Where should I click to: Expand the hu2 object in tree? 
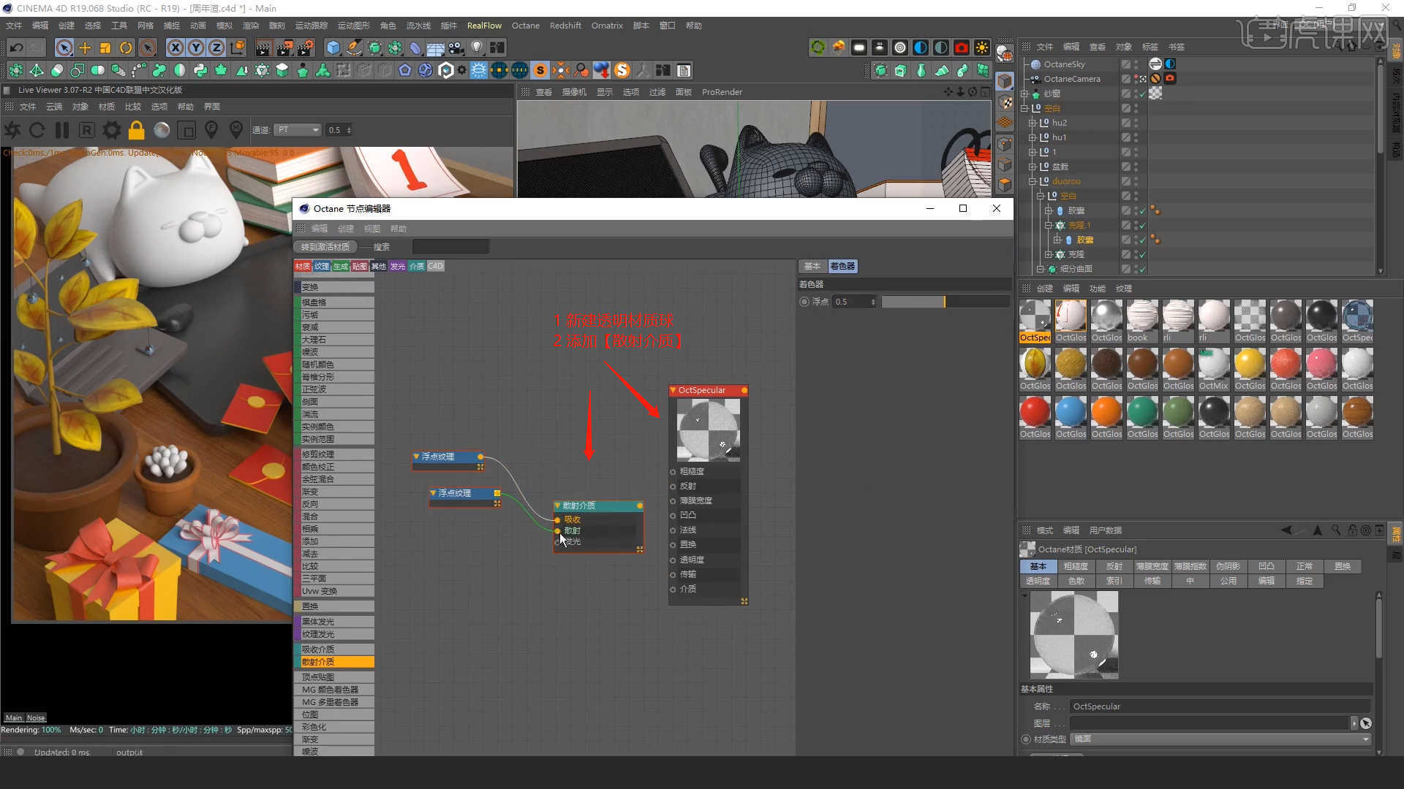tap(1033, 123)
